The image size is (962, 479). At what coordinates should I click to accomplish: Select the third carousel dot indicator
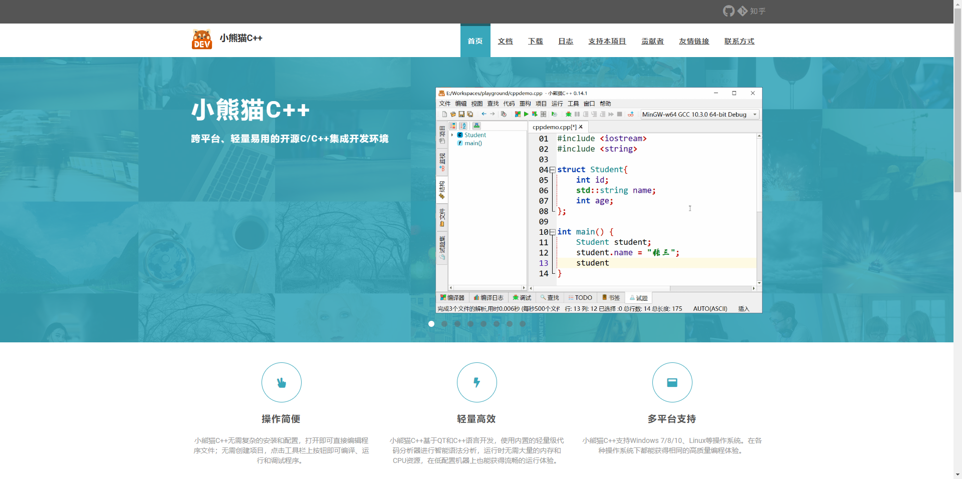pos(457,324)
